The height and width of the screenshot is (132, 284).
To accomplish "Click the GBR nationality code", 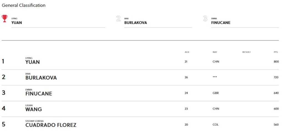I will pos(215,93).
